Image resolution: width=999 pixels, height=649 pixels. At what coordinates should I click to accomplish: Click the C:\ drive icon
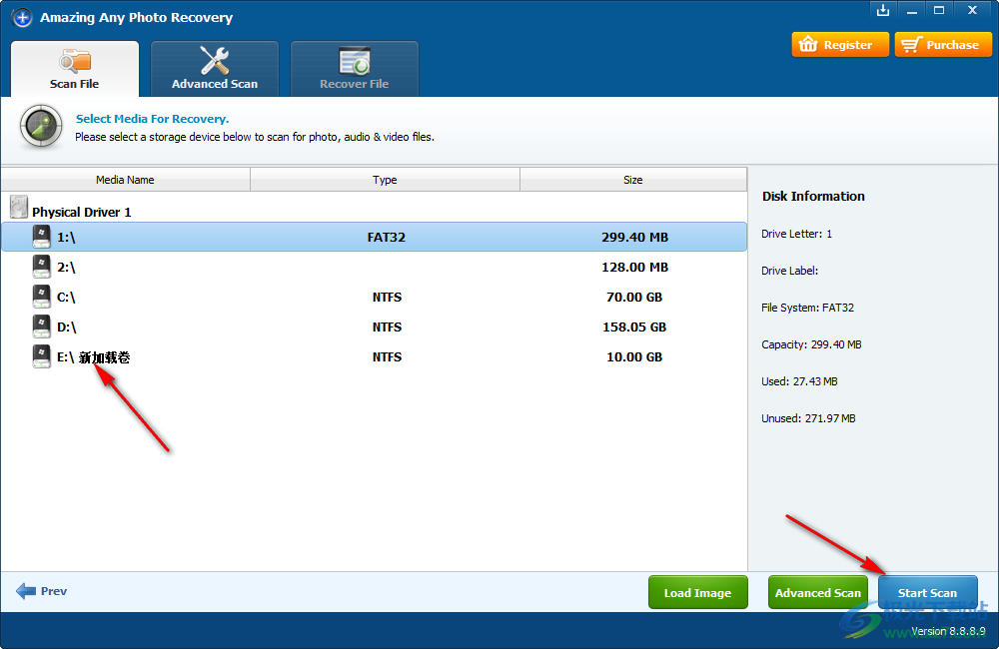point(41,297)
